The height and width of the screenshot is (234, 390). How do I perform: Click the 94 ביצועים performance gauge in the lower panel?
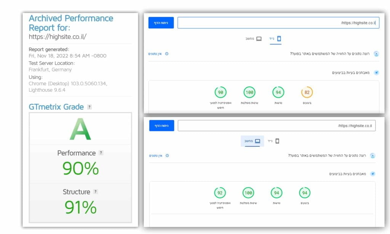pos(305,193)
